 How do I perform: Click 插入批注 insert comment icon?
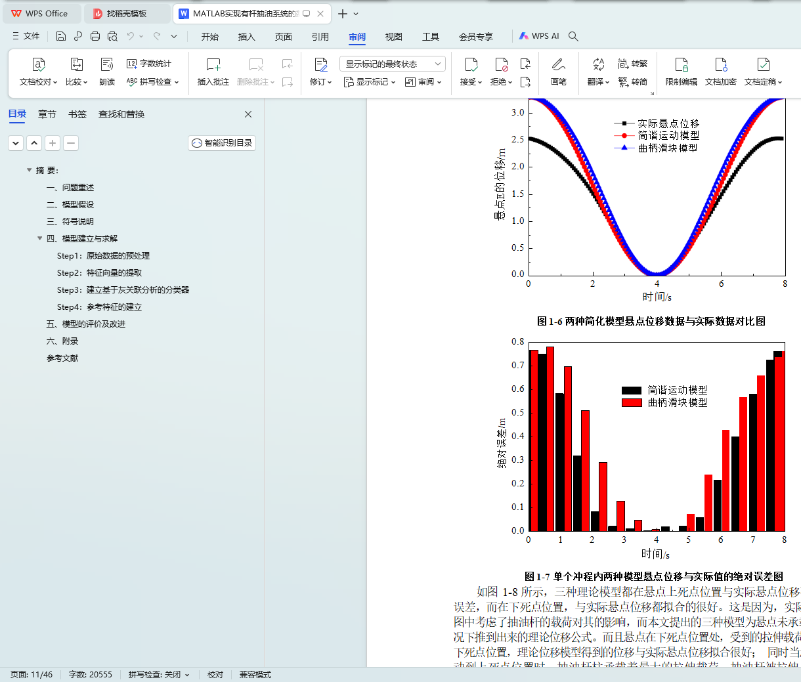(213, 64)
